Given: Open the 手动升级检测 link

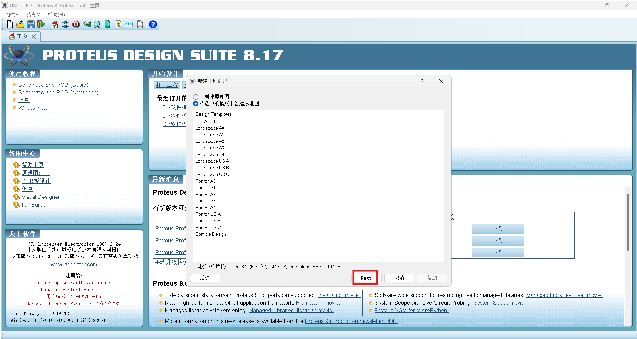Looking at the screenshot, I should click(x=170, y=262).
